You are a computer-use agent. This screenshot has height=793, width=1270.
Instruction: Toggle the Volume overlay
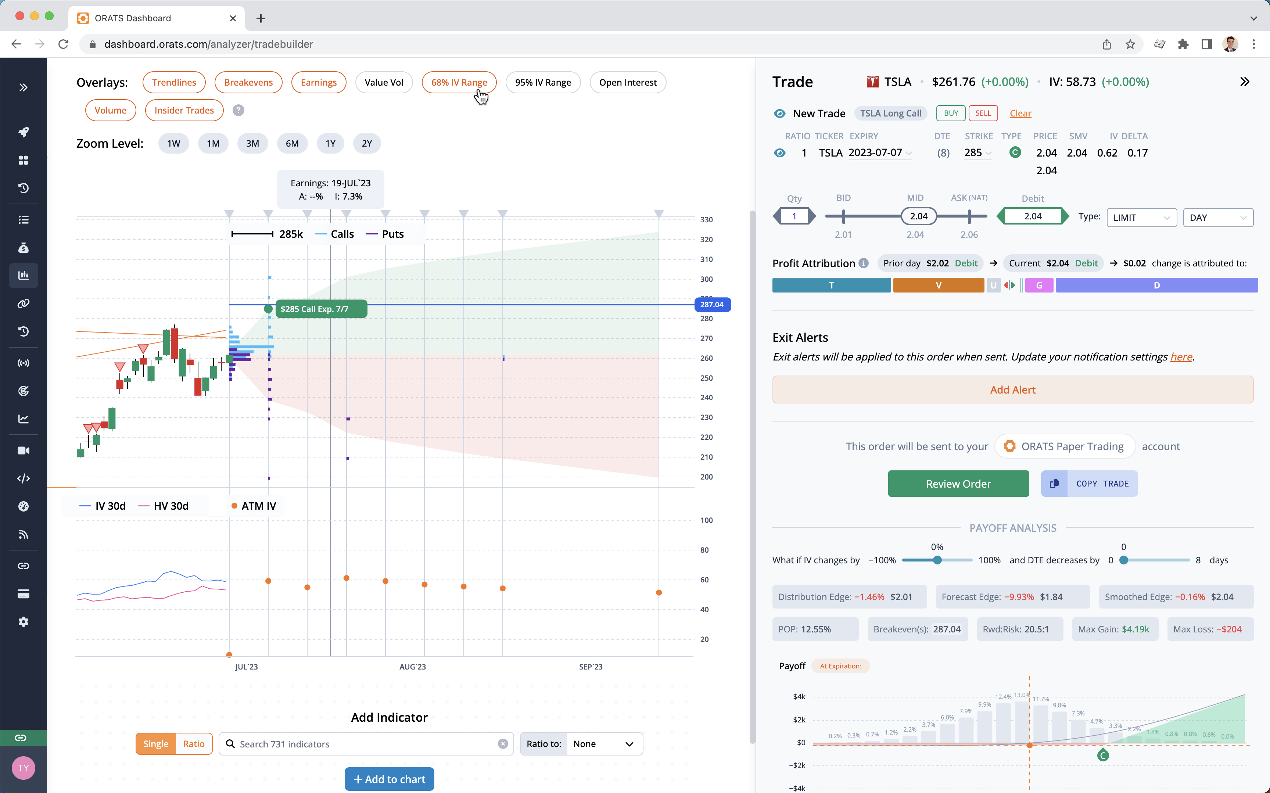(x=111, y=110)
